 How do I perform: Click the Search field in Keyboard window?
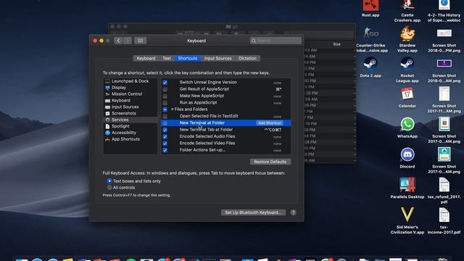[275, 41]
